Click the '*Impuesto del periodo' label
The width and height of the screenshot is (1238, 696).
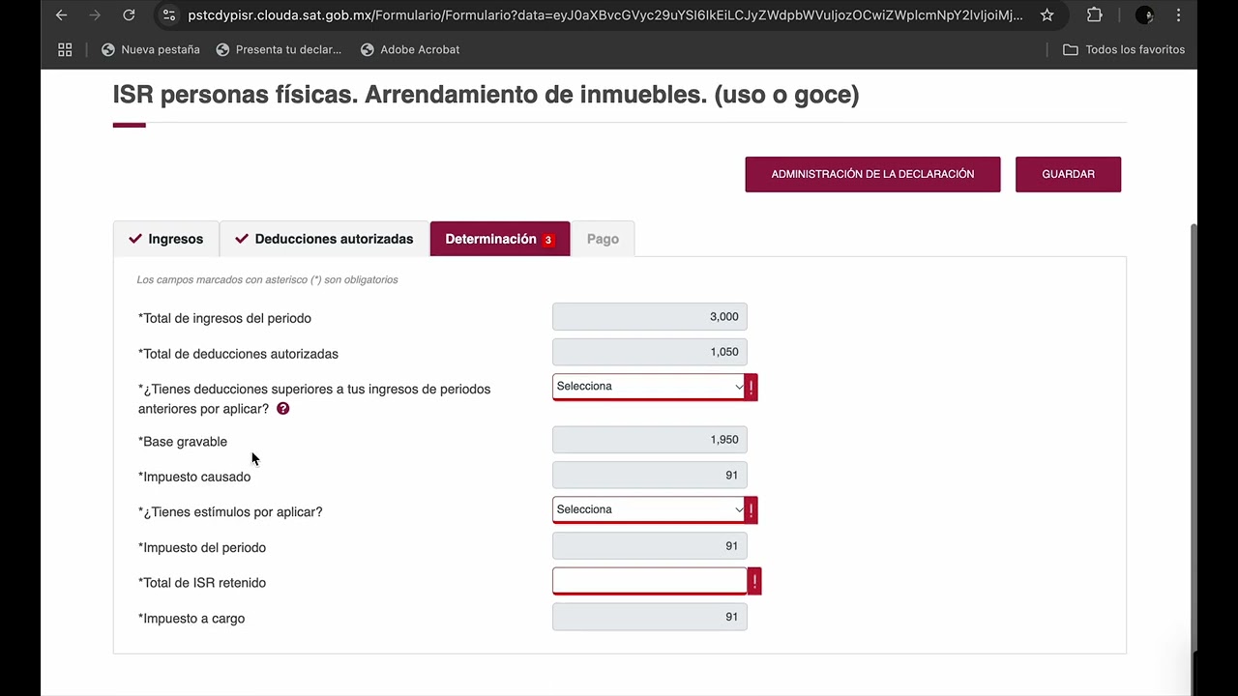pos(202,548)
